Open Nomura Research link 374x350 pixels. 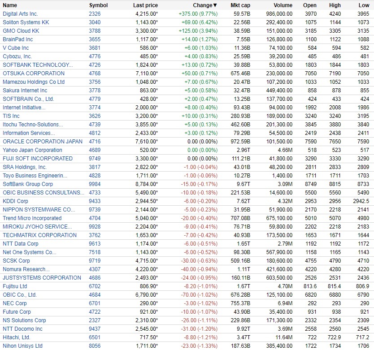click(x=26, y=269)
